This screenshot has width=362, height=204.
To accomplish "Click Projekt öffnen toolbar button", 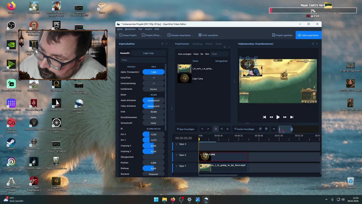I will click(x=152, y=35).
